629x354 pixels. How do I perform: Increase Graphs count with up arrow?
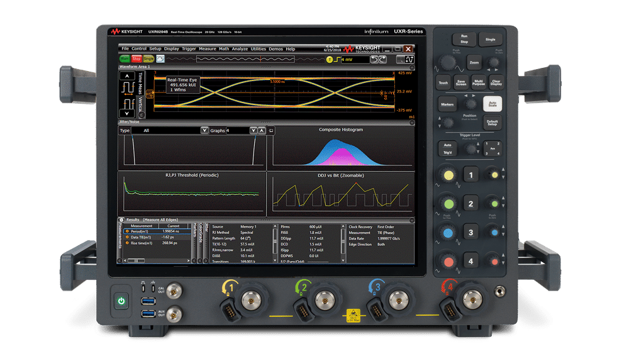262,130
